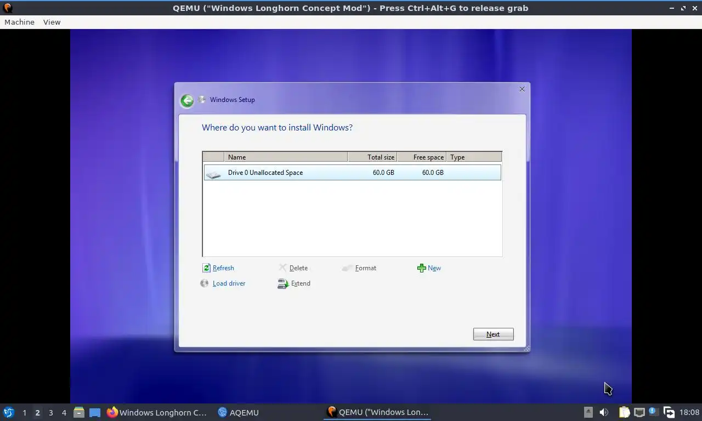Open Load driver

pyautogui.click(x=229, y=283)
